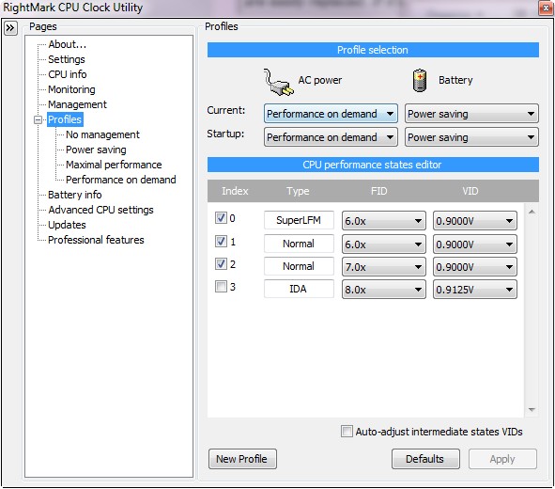555x489 pixels.
Task: Open the Updates page
Action: pyautogui.click(x=67, y=225)
